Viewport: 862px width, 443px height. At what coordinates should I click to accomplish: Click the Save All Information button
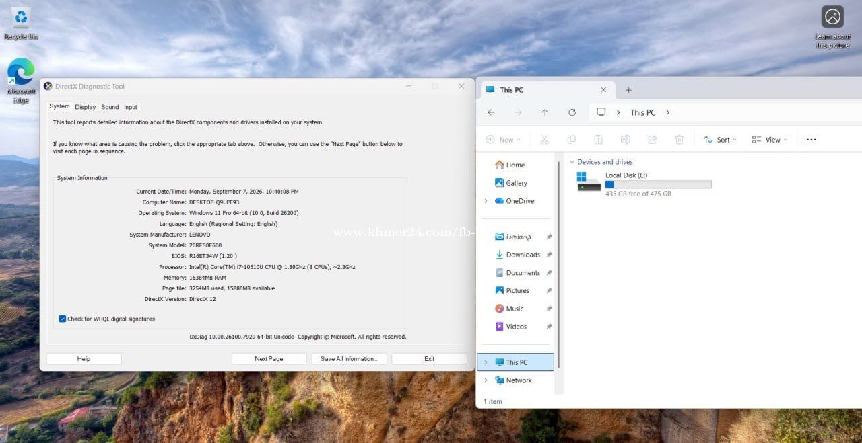click(349, 358)
